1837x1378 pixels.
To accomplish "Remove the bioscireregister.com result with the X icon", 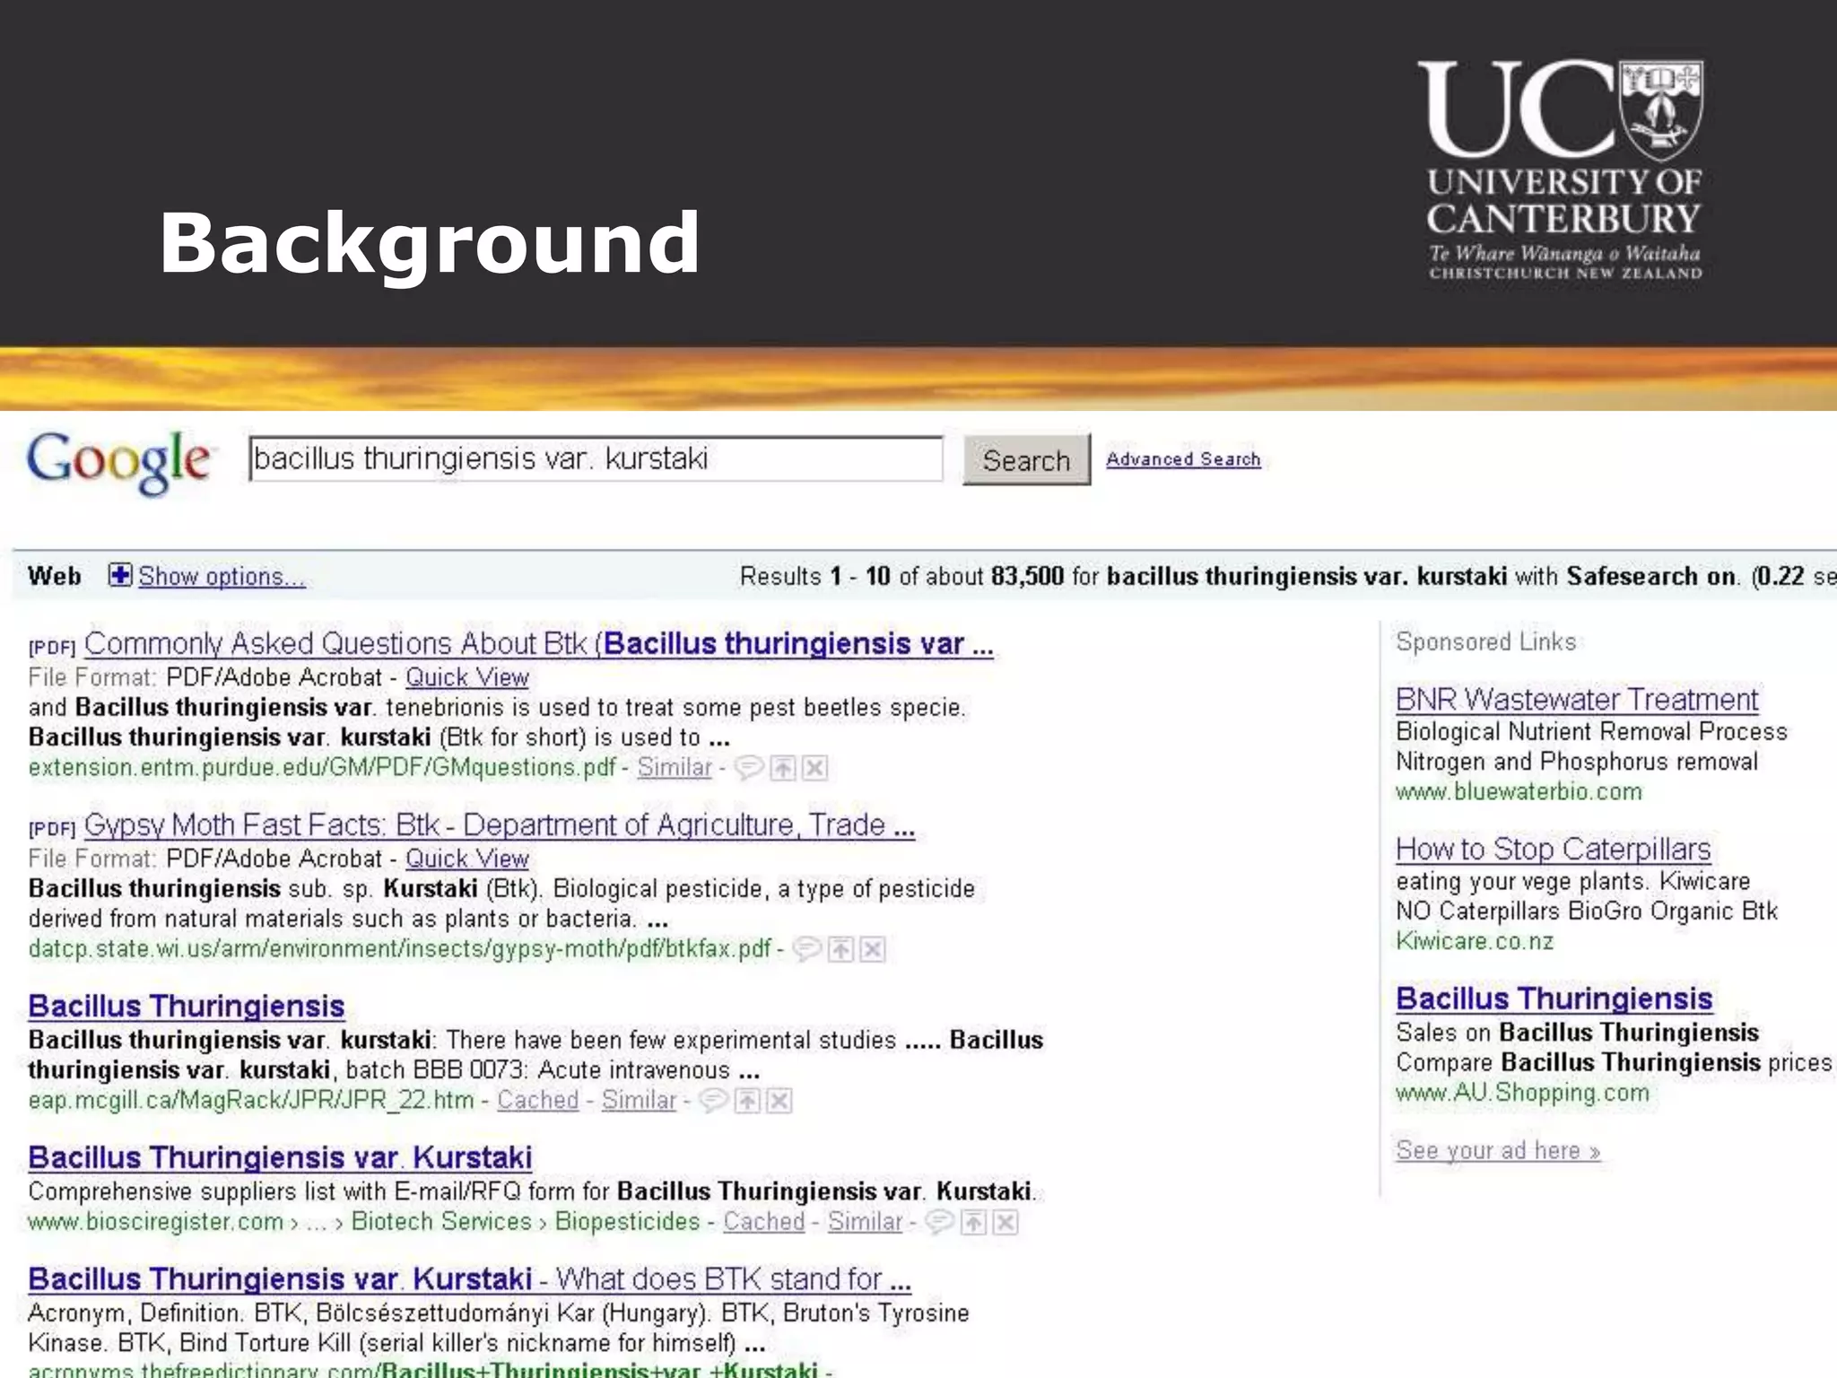I will tap(1006, 1222).
